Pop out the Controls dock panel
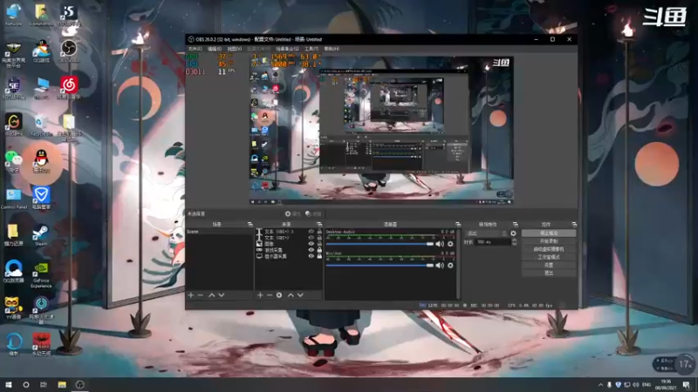The width and height of the screenshot is (698, 392). [574, 225]
